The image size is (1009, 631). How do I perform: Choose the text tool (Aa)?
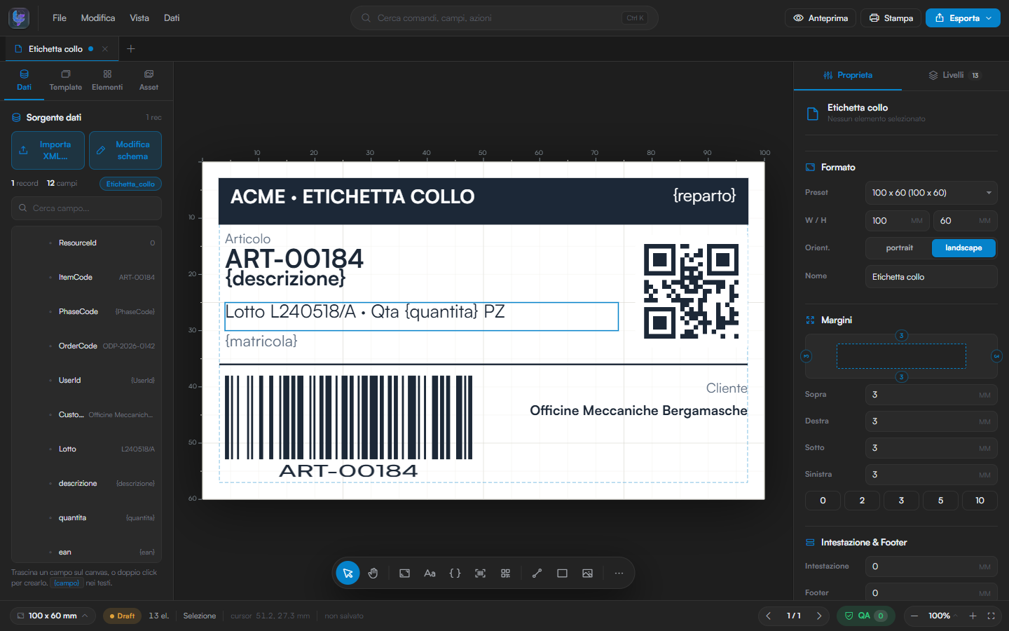430,573
